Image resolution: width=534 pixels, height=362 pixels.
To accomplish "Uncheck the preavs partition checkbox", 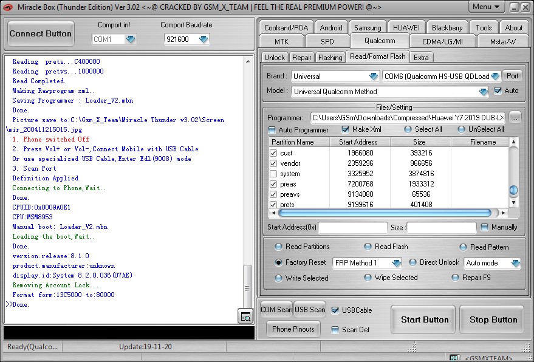I will (273, 194).
